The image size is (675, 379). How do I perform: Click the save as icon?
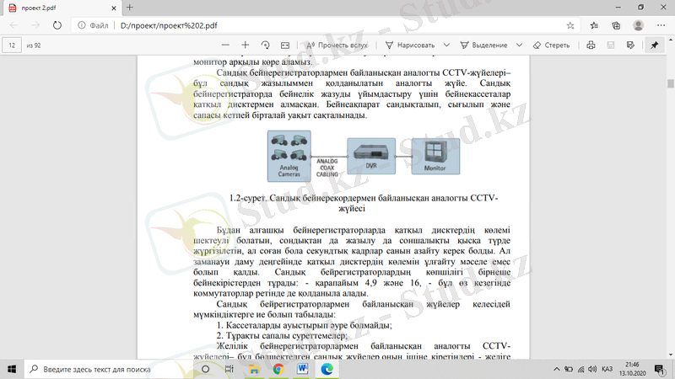(x=630, y=45)
